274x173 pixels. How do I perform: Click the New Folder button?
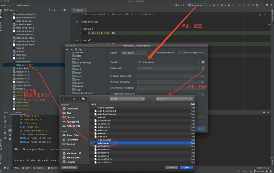tap(69, 168)
